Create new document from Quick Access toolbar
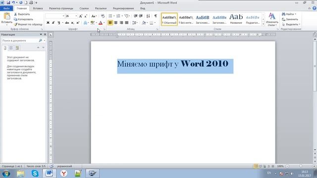Screen dimensions: 317x178 point(26,2)
